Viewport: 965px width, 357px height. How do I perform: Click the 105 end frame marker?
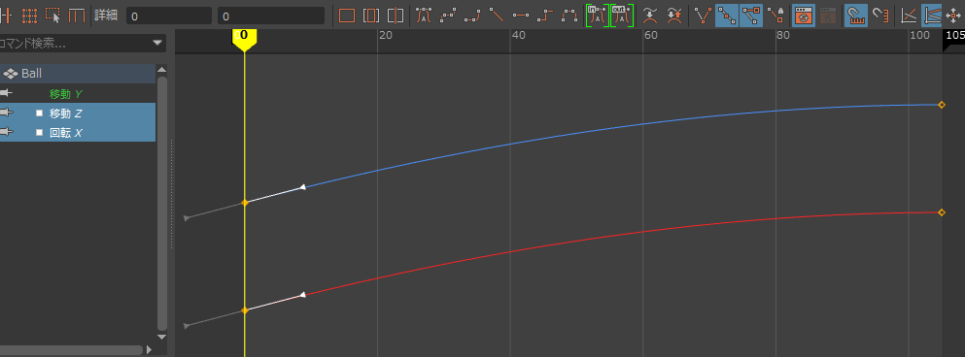tap(954, 37)
